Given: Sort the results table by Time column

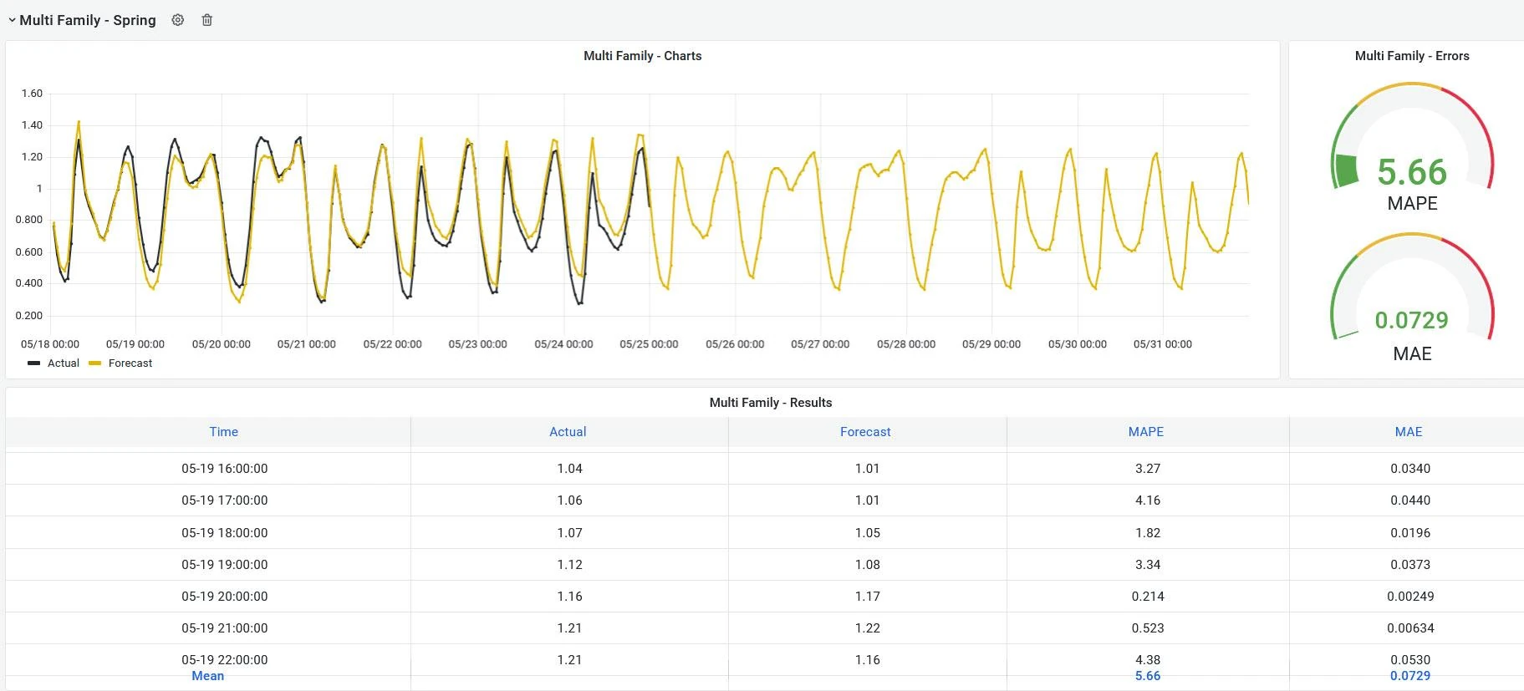Looking at the screenshot, I should pos(224,432).
